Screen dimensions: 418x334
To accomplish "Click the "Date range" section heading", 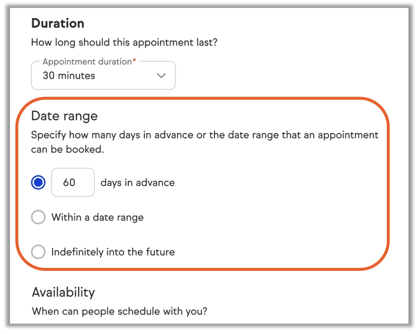I will tap(64, 116).
